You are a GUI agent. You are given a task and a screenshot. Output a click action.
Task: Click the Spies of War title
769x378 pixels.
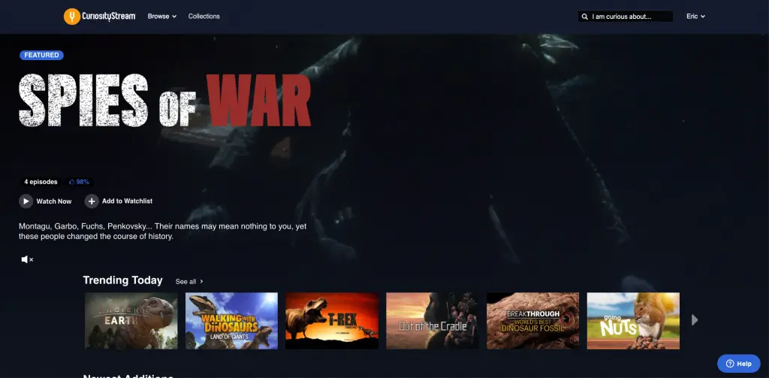click(x=164, y=101)
